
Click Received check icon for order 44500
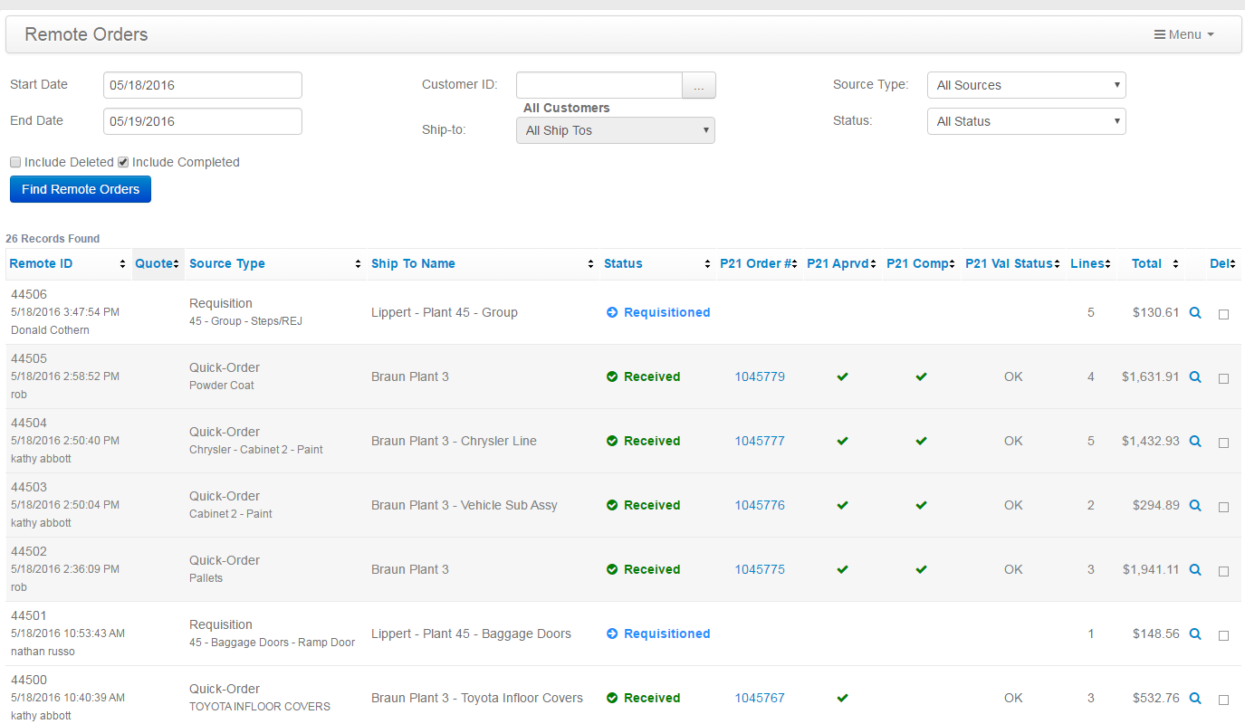pos(612,698)
